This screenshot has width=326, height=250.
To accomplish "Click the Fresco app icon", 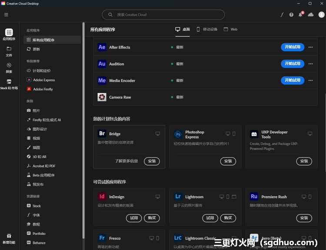I will pos(102,238).
